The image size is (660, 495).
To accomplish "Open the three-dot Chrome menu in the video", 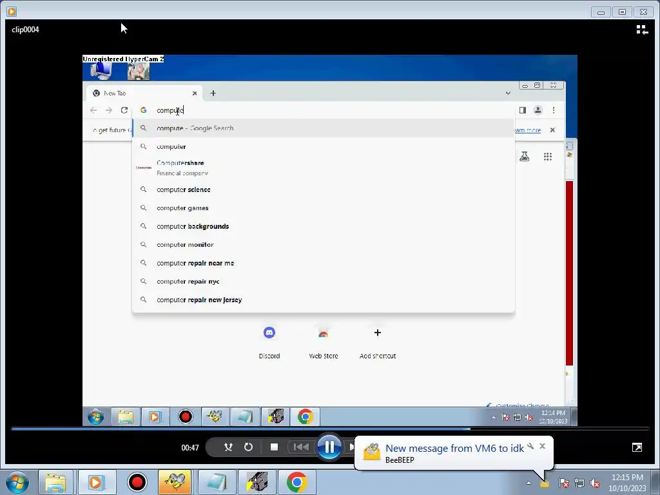I will pos(554,110).
